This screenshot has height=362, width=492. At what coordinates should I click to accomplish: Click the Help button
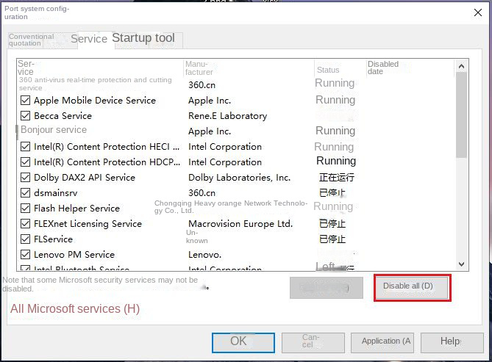click(450, 341)
